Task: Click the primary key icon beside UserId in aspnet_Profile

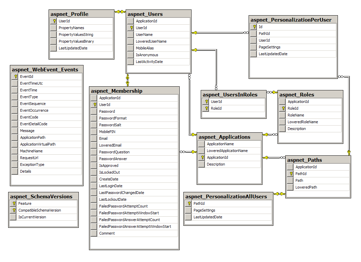Action: (54, 21)
